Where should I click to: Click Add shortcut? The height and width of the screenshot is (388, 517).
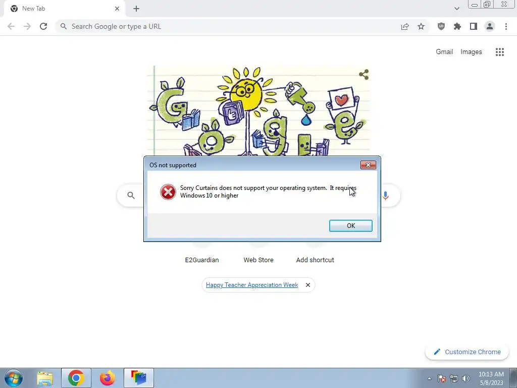click(x=315, y=260)
